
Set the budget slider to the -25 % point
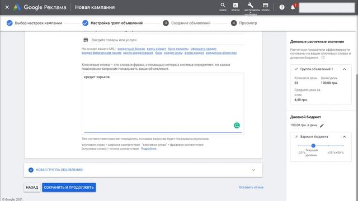click(x=298, y=146)
